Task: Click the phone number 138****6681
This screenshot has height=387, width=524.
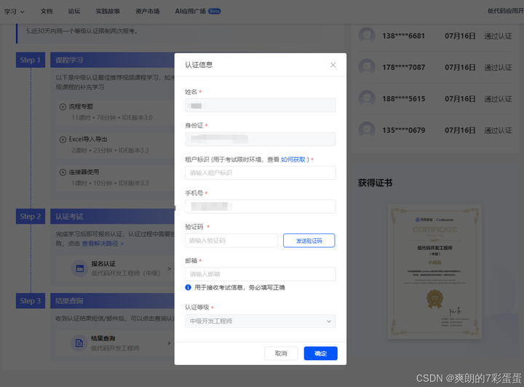Action: 404,36
